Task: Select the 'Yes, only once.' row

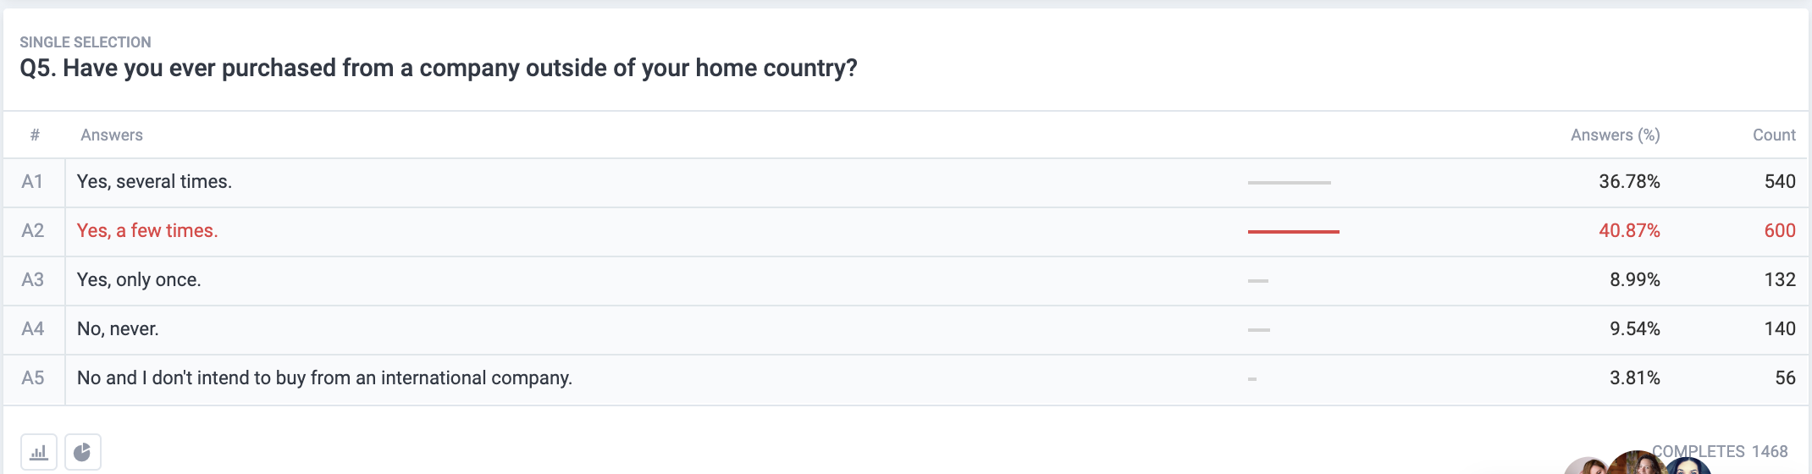Action: click(x=906, y=280)
